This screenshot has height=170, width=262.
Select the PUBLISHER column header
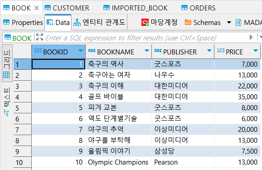183,52
